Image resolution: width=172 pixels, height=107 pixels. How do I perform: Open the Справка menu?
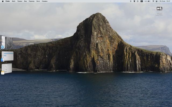pyautogui.click(x=45, y=1)
